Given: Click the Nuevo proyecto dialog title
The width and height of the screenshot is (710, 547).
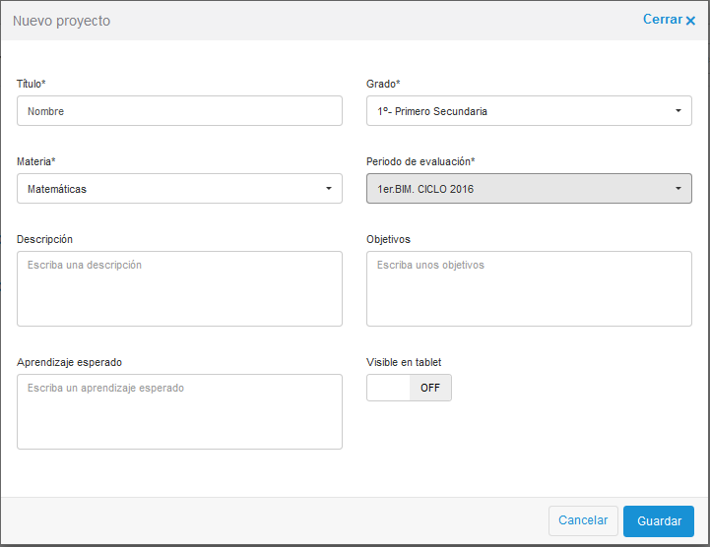Looking at the screenshot, I should tap(61, 21).
